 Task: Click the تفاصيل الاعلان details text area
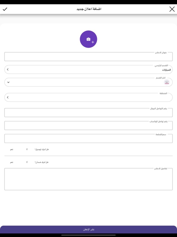[88, 179]
